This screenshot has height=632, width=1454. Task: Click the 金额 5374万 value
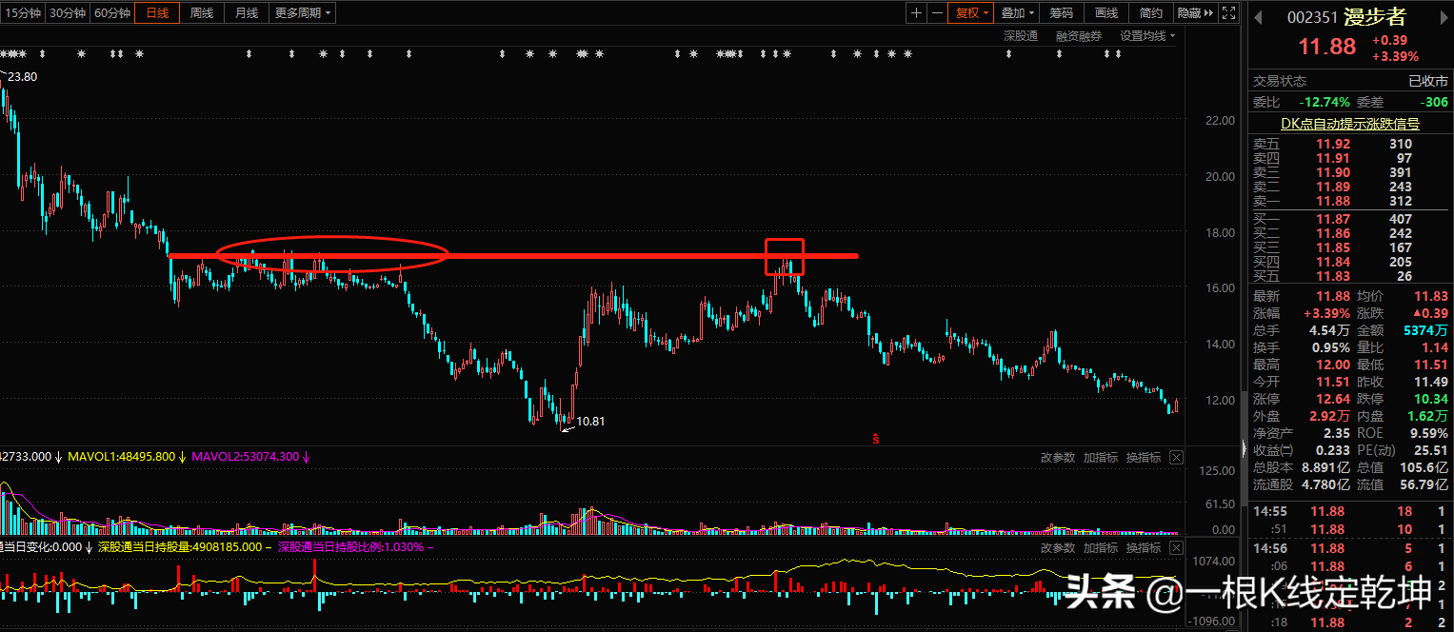(x=1425, y=330)
